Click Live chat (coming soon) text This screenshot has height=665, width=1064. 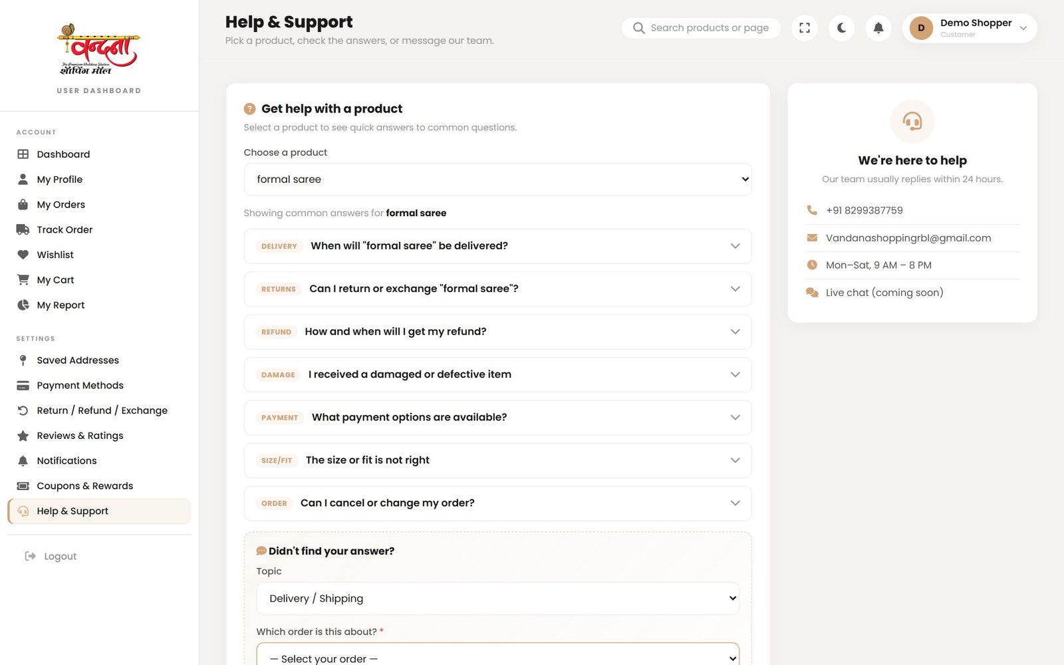tap(884, 293)
